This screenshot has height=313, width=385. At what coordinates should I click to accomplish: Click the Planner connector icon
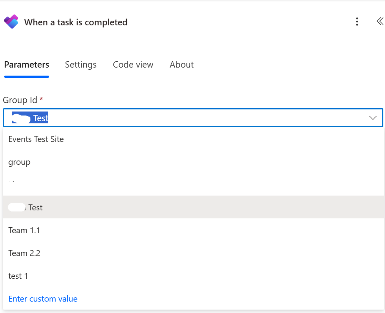[11, 22]
